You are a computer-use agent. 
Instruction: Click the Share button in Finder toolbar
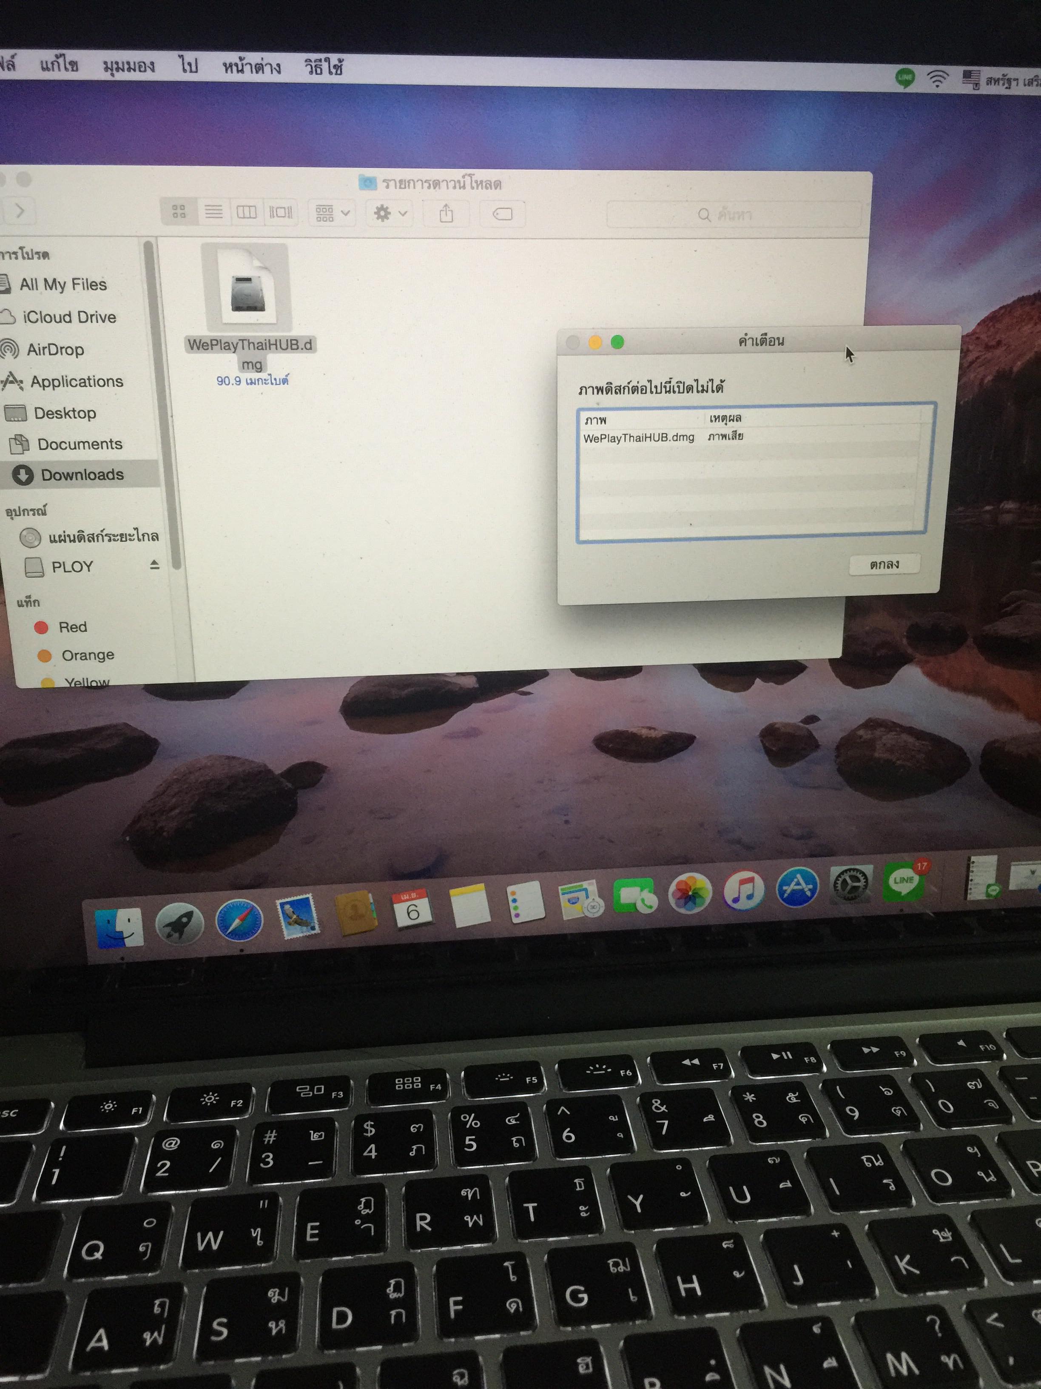(x=446, y=214)
